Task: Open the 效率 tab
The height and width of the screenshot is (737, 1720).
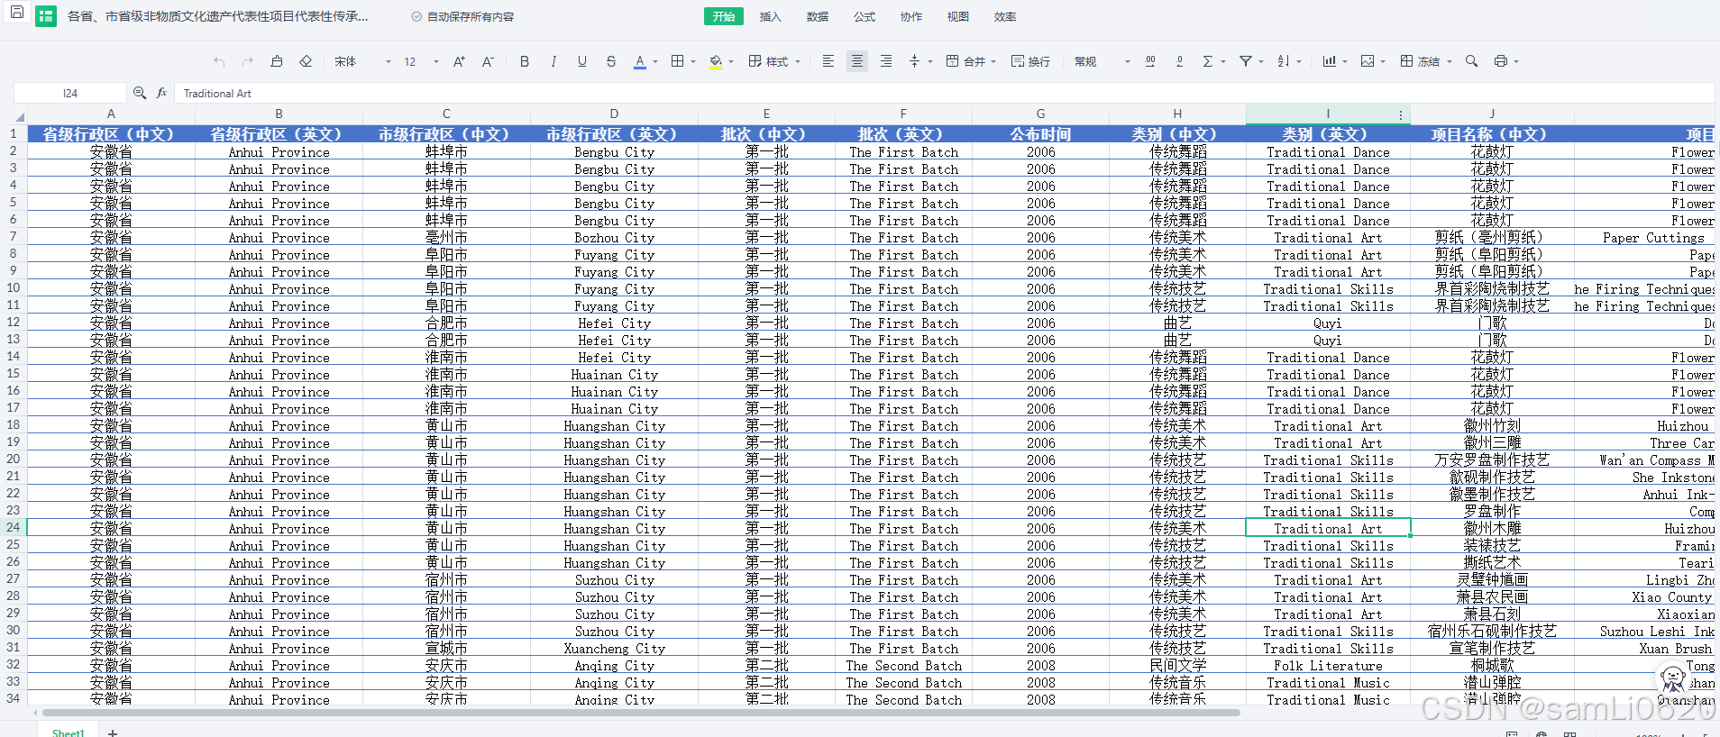Action: [1005, 16]
